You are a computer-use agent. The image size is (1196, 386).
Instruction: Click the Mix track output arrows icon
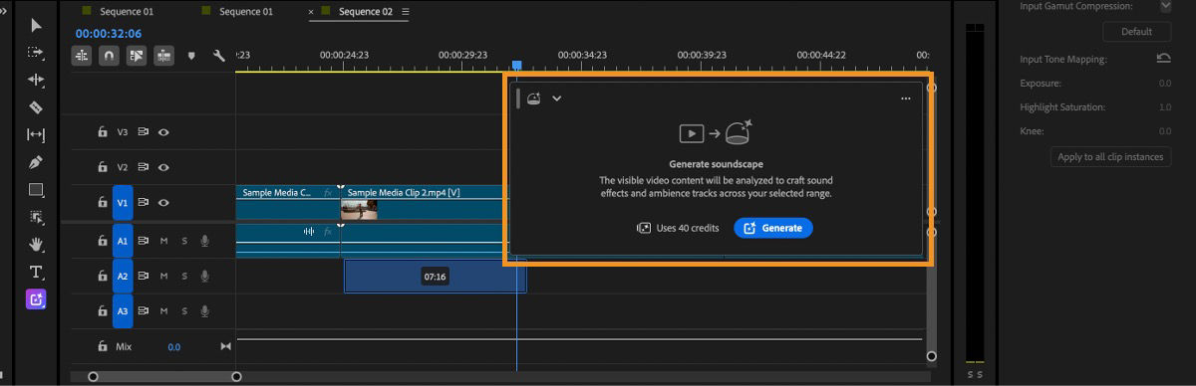(x=225, y=346)
